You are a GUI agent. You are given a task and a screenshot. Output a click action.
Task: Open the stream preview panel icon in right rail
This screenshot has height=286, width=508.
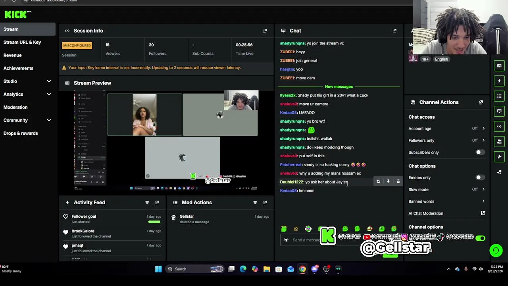tap(499, 66)
